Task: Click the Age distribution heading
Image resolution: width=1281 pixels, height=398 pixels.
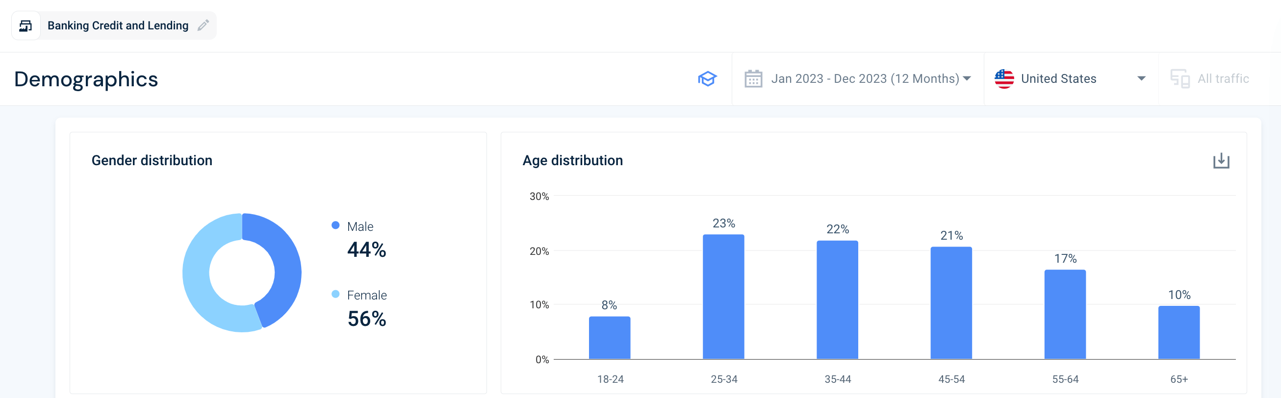Action: coord(572,160)
